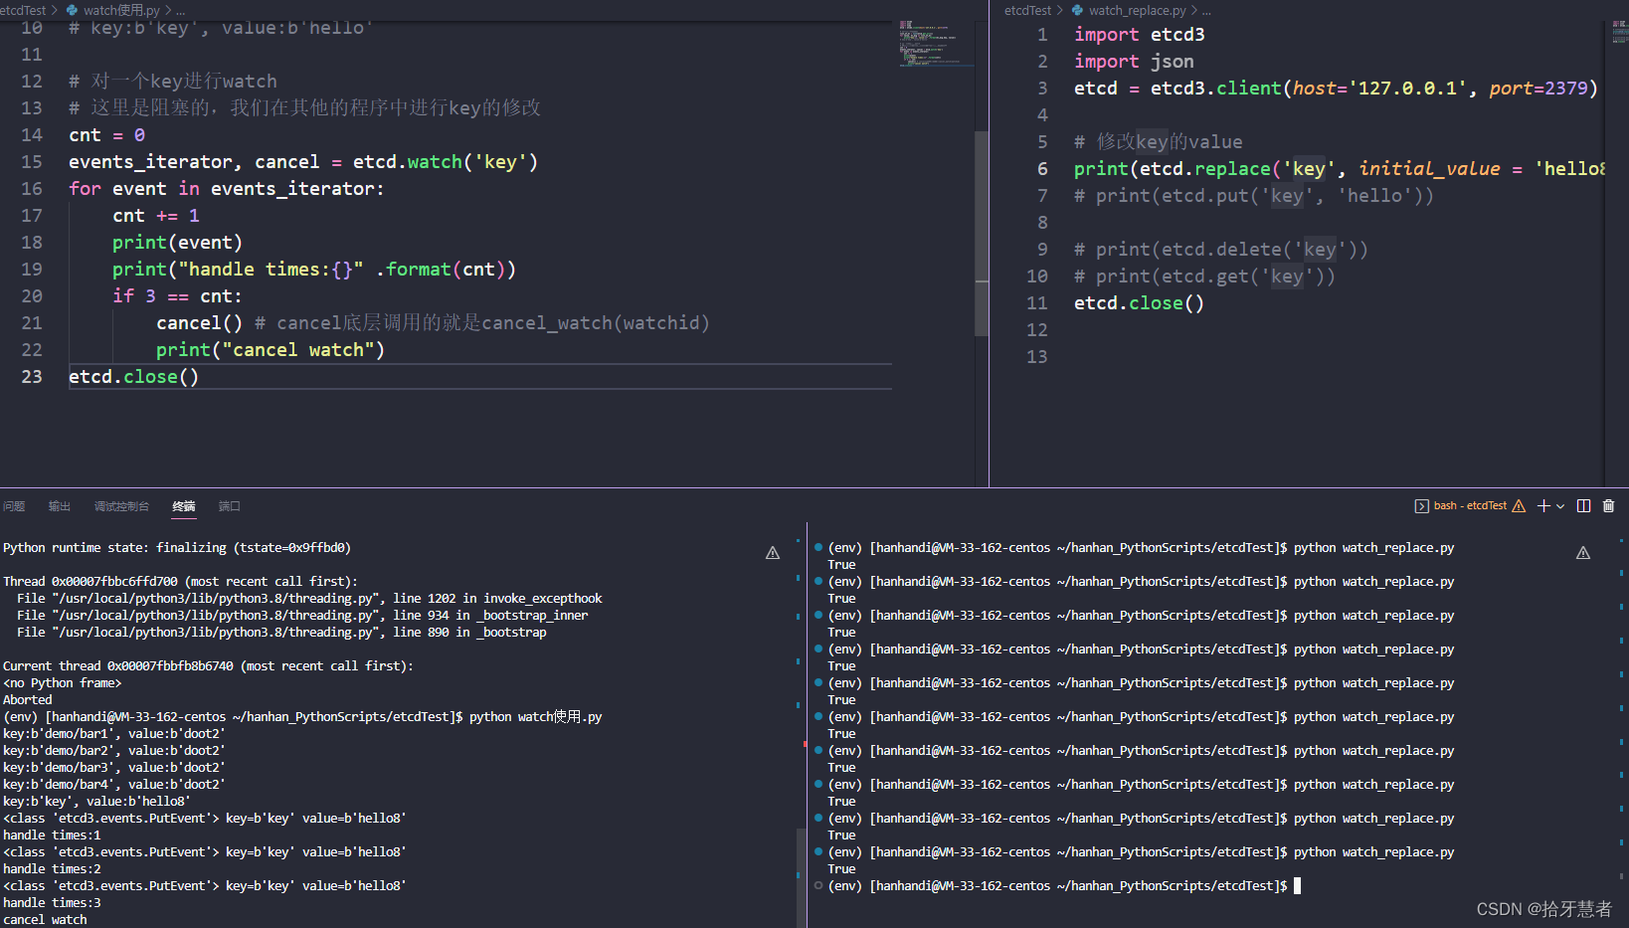
Task: Click 'handle times:3' in left terminal
Action: tap(52, 903)
